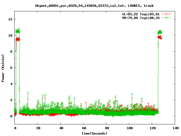Click the Power (Kelvin) y-axis label
The width and height of the screenshot is (181, 136).
(3, 68)
